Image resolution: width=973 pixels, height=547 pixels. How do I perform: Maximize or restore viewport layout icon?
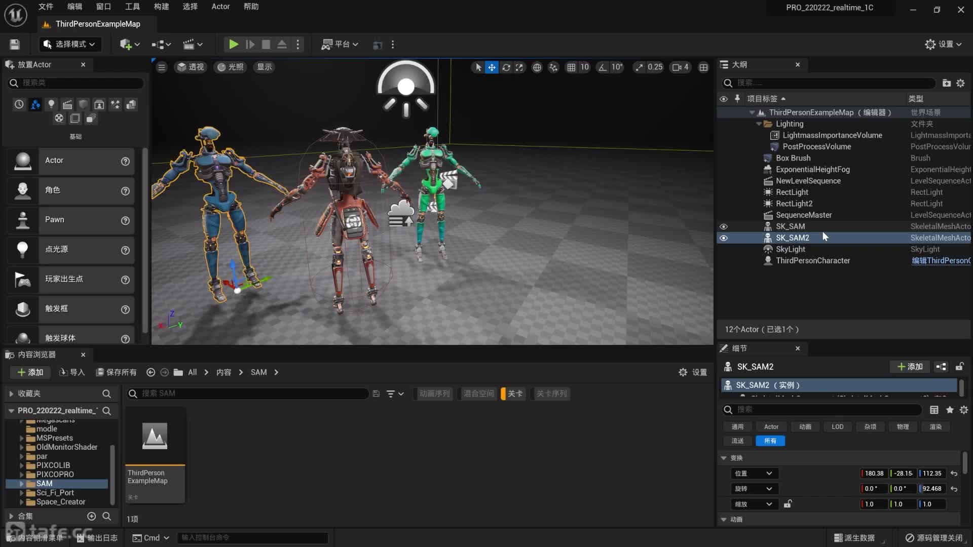(703, 67)
